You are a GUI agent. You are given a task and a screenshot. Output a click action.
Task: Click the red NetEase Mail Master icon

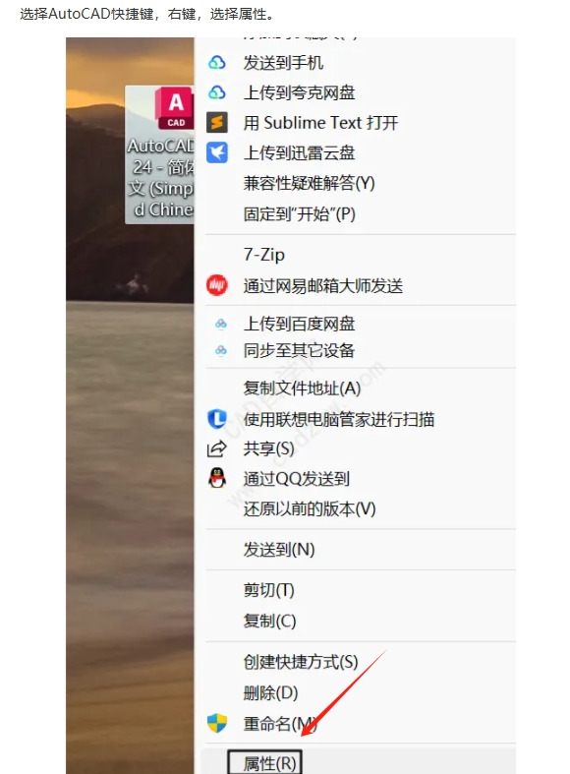click(217, 285)
